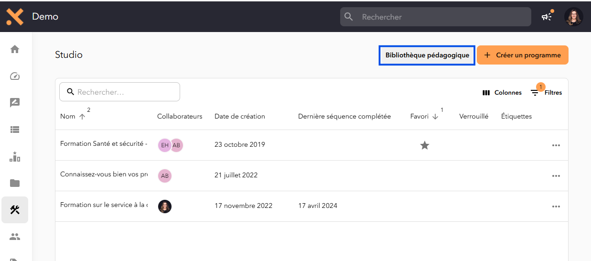Open the users group icon in sidebar
The width and height of the screenshot is (591, 261).
[x=15, y=237]
